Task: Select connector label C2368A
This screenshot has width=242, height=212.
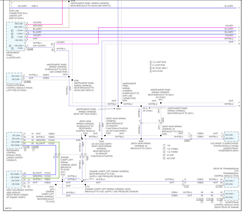Action: click(27, 81)
